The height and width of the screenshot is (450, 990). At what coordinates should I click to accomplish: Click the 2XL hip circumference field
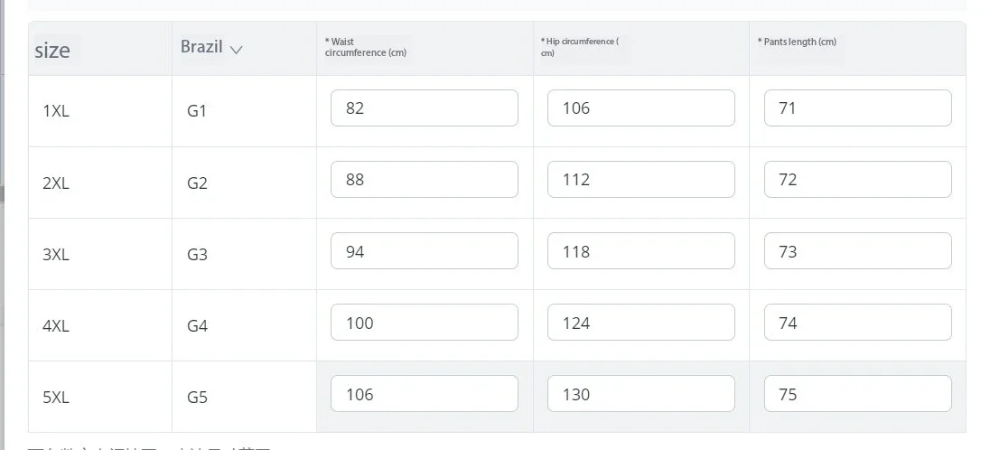click(x=640, y=180)
